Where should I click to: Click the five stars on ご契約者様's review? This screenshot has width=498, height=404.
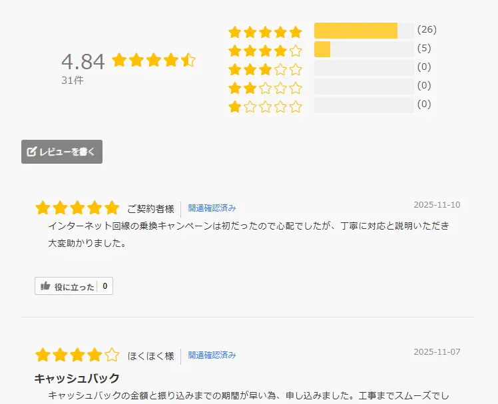[x=77, y=208]
